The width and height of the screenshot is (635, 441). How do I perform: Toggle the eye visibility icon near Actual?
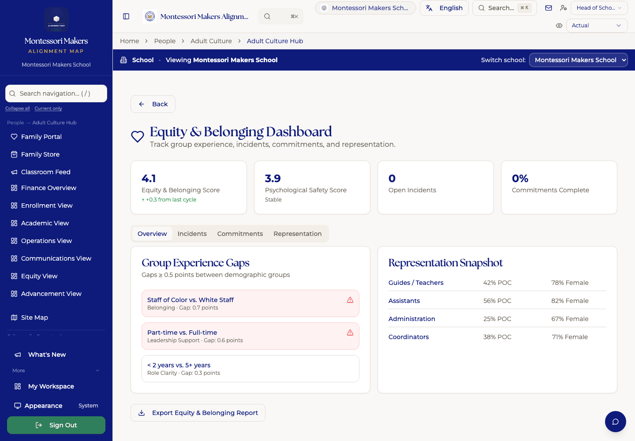coord(559,26)
